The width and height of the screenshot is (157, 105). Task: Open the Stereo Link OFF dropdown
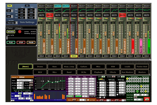point(138,99)
